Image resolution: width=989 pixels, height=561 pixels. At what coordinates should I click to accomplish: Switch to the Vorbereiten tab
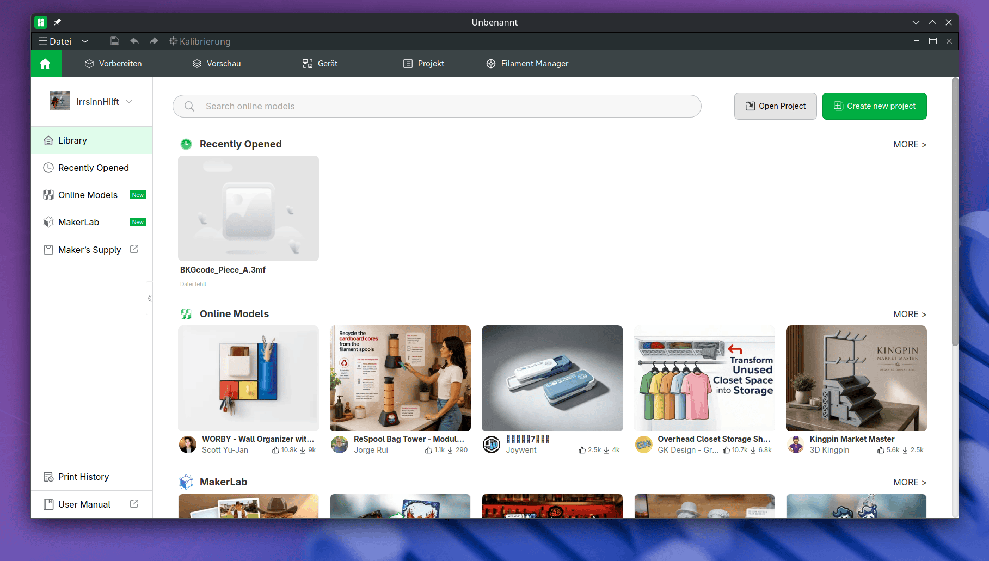(x=113, y=64)
